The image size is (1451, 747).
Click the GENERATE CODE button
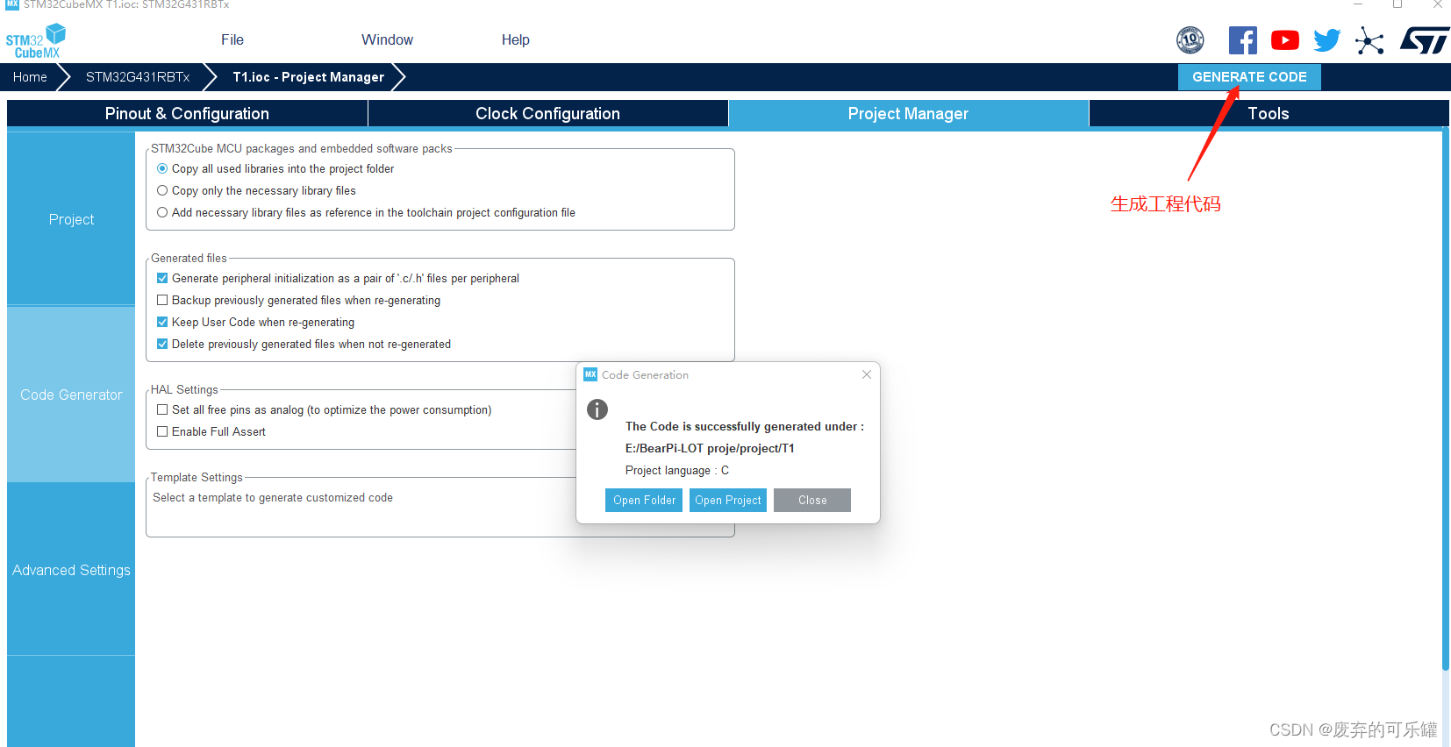coord(1249,77)
